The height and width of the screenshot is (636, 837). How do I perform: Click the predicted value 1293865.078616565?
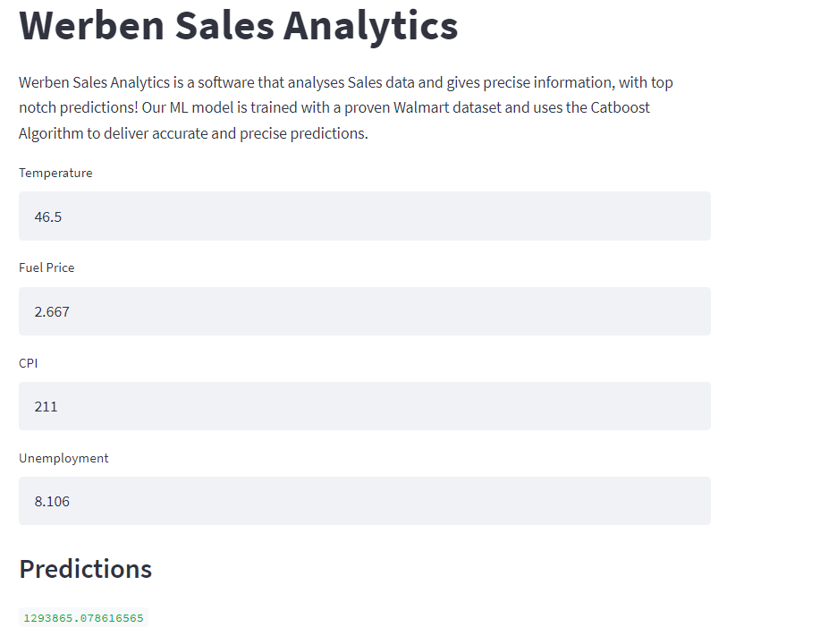(83, 617)
